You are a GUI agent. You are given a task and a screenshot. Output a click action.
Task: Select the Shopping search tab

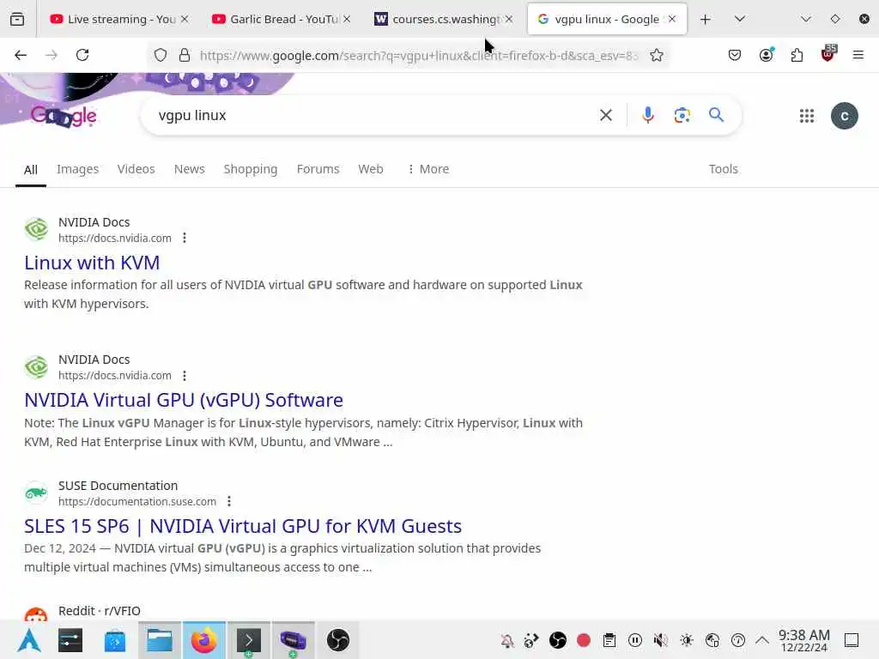coord(250,169)
